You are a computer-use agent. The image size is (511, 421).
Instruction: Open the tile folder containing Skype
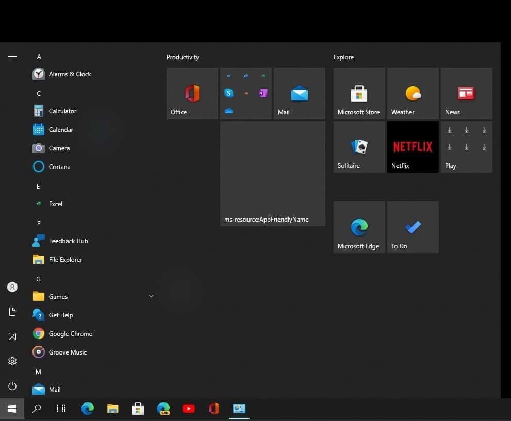(x=246, y=93)
